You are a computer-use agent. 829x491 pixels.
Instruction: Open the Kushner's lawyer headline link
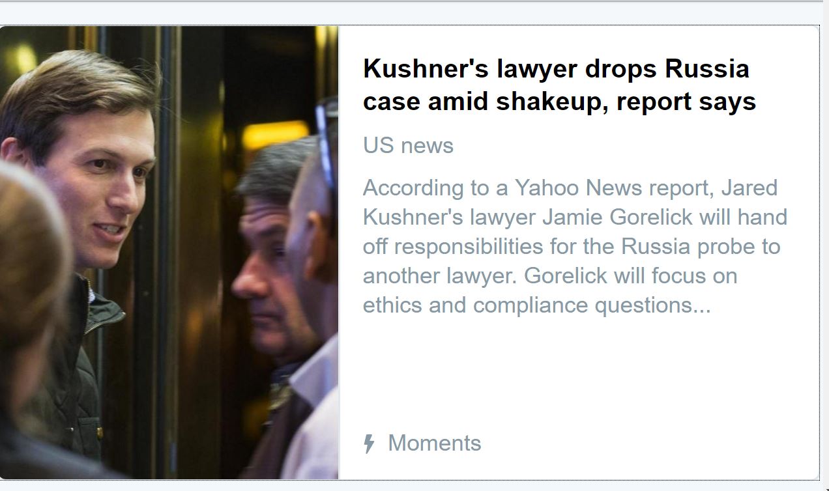point(559,85)
